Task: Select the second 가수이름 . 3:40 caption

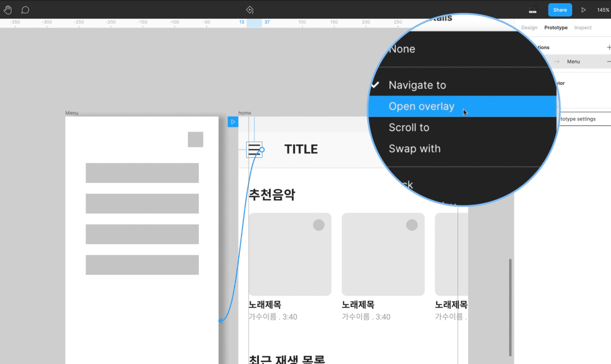Action: coord(366,317)
